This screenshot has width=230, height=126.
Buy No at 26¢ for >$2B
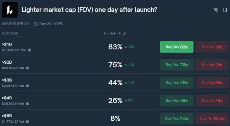[x=212, y=65]
